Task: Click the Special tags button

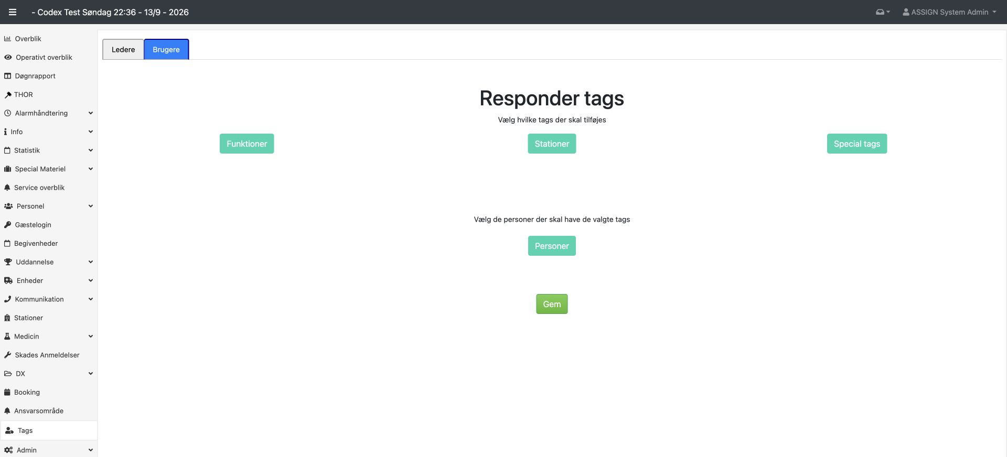Action: [x=857, y=144]
